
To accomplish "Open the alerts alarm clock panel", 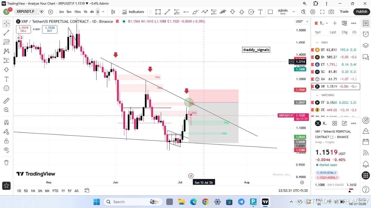I will click(x=366, y=34).
